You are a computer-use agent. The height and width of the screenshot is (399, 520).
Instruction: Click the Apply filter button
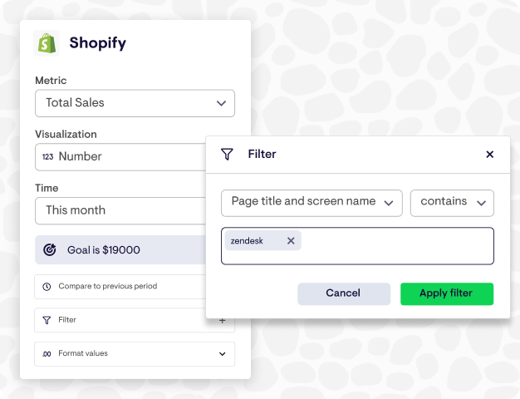pyautogui.click(x=447, y=293)
